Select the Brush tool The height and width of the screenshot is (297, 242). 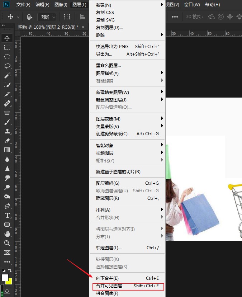pos(7,122)
